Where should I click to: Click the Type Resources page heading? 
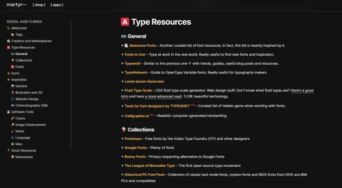(161, 22)
